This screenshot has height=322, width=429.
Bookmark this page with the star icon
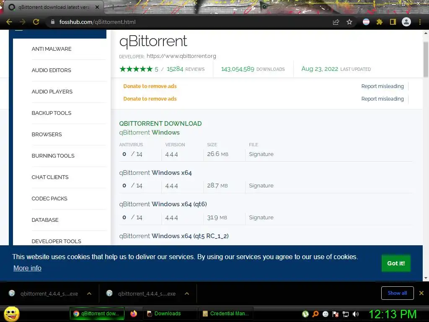349,22
